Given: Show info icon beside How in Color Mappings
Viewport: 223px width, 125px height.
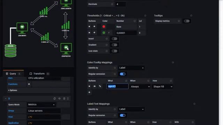Looking at the screenshot, I should (x=171, y=81).
